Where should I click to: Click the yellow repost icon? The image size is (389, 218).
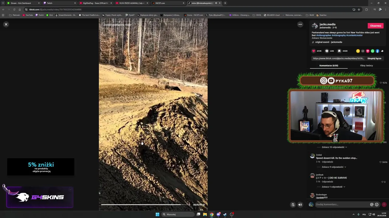pos(358,51)
